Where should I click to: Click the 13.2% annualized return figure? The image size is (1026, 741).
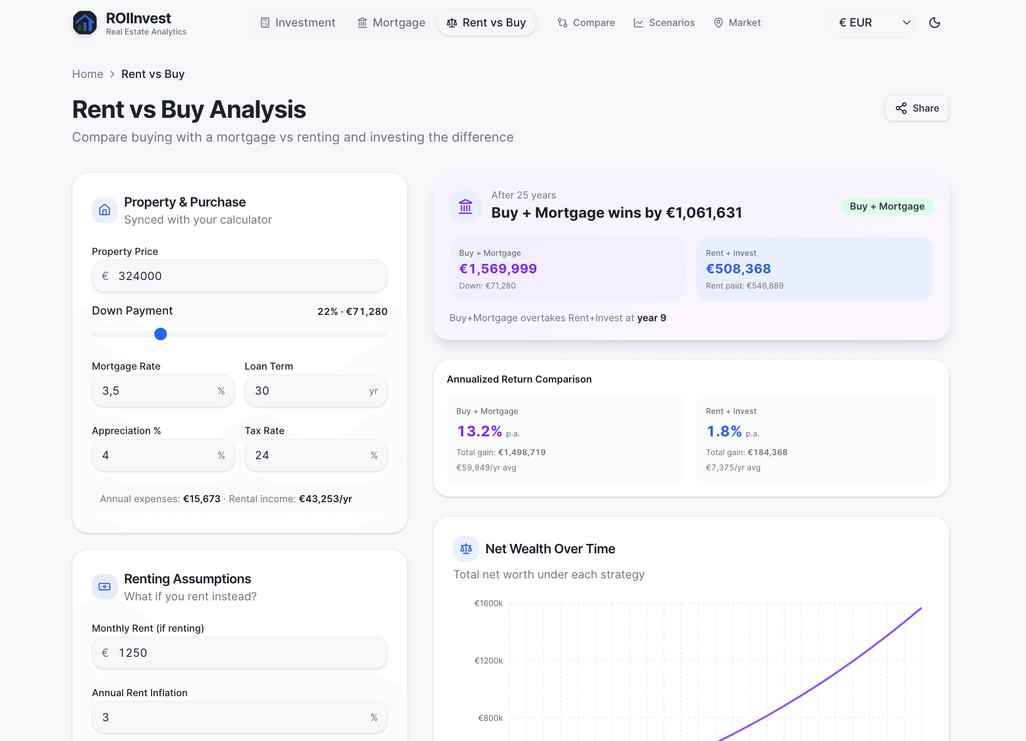tap(479, 431)
